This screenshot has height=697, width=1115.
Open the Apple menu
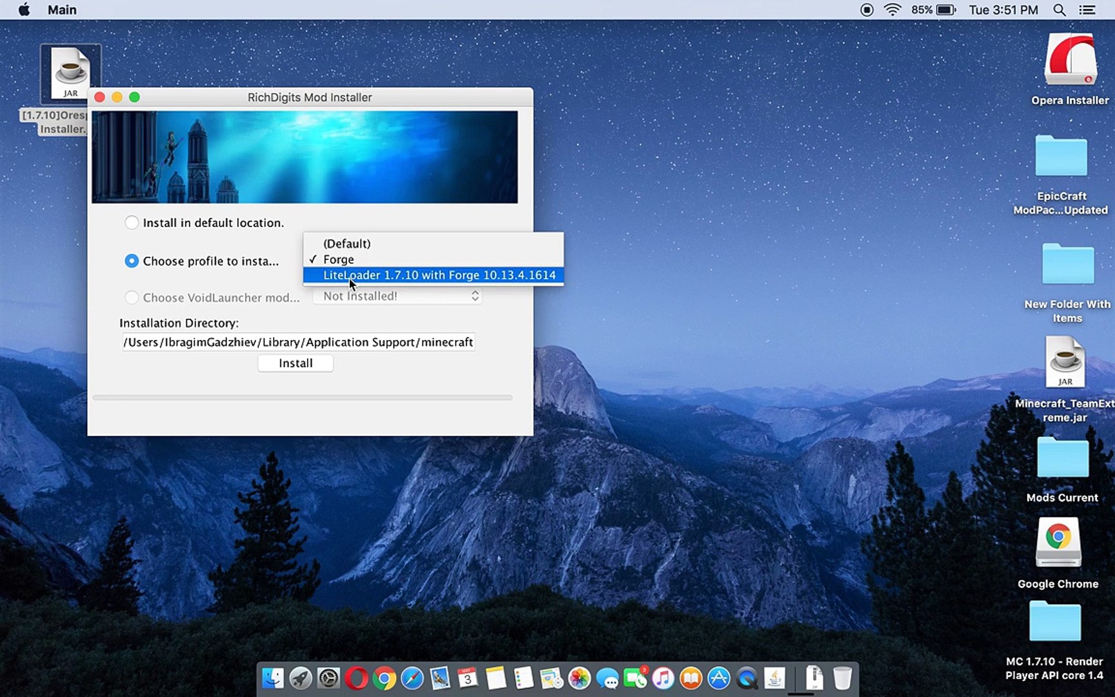click(x=24, y=10)
